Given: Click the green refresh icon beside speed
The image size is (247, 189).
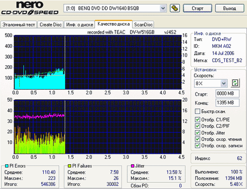Looking at the screenshot, I should point(235,83).
